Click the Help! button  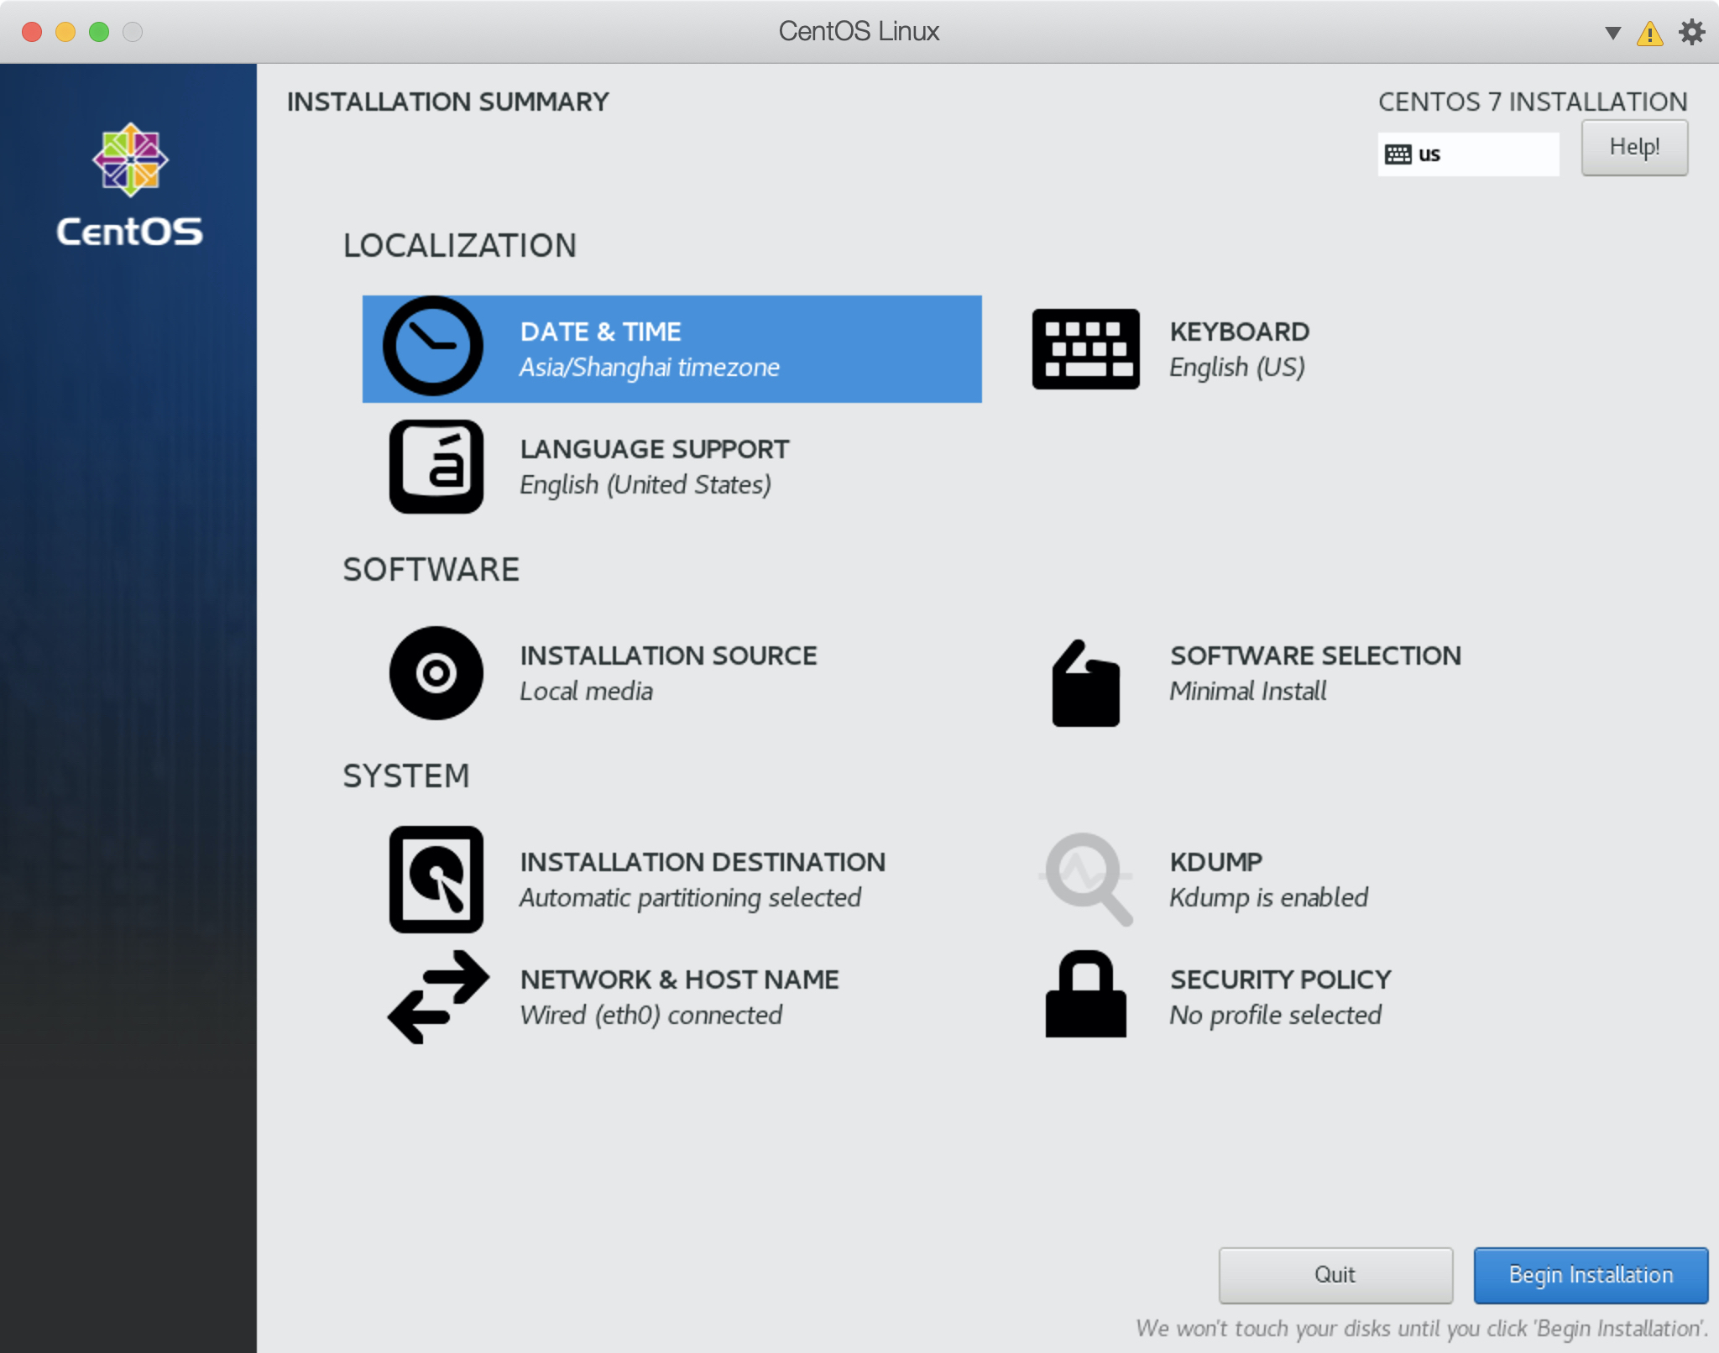point(1634,148)
